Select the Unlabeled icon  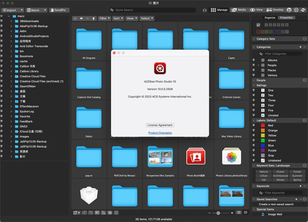263,161
